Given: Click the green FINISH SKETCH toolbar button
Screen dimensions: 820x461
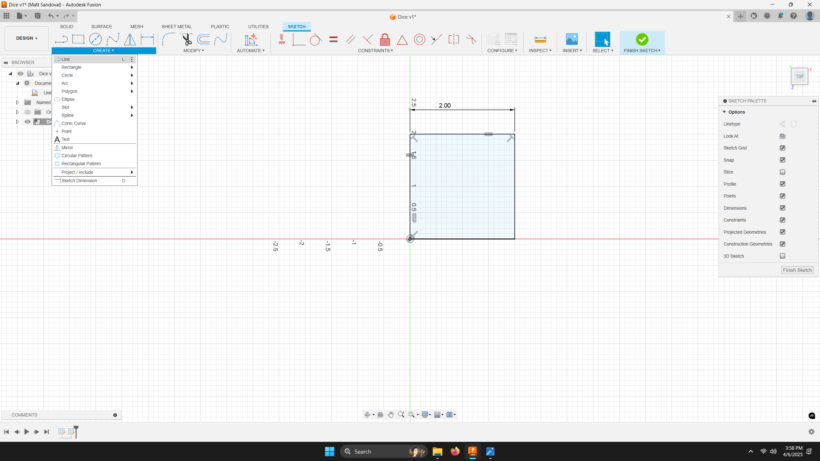Looking at the screenshot, I should [642, 43].
